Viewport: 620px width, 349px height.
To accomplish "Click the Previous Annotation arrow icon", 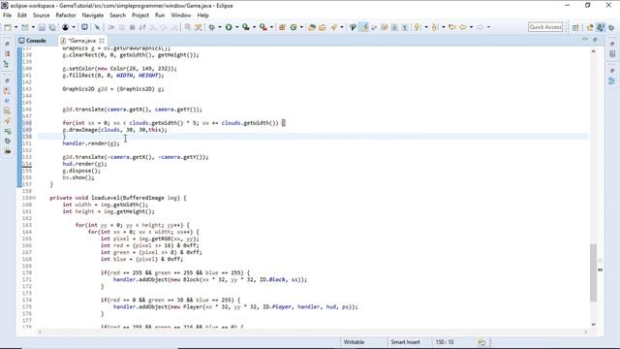I will pyautogui.click(x=435, y=27).
